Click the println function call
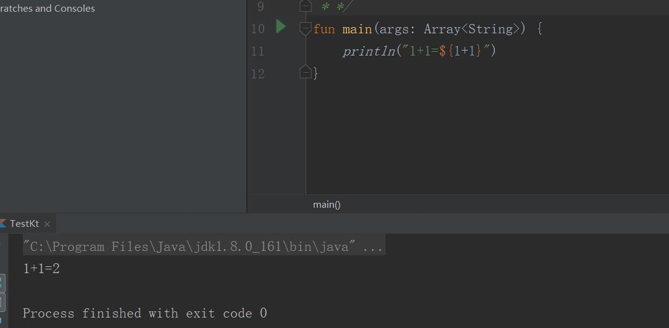The height and width of the screenshot is (328, 669). coord(368,51)
